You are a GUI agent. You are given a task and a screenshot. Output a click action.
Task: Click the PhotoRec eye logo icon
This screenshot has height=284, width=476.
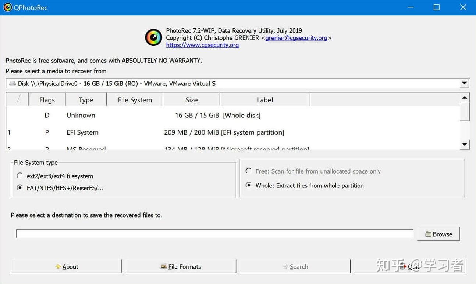click(x=153, y=37)
